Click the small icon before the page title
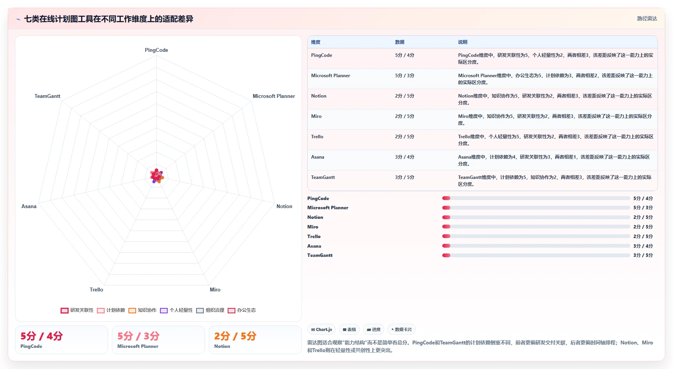673x369 pixels. [x=18, y=19]
